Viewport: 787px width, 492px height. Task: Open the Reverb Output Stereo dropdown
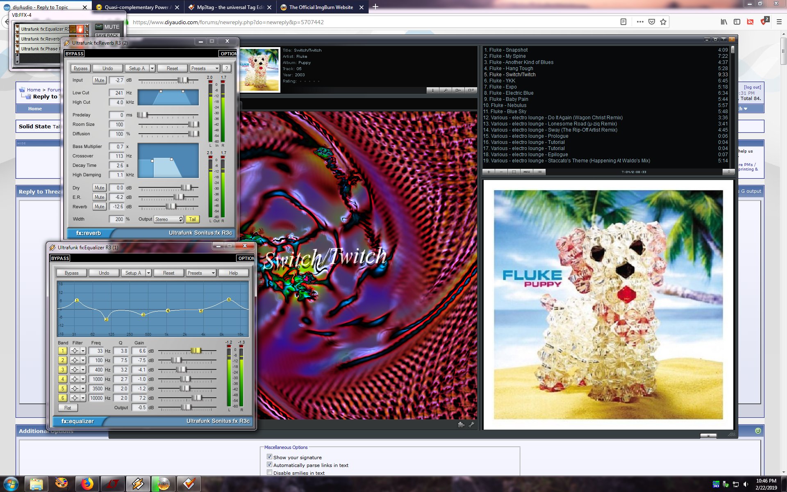coord(168,219)
